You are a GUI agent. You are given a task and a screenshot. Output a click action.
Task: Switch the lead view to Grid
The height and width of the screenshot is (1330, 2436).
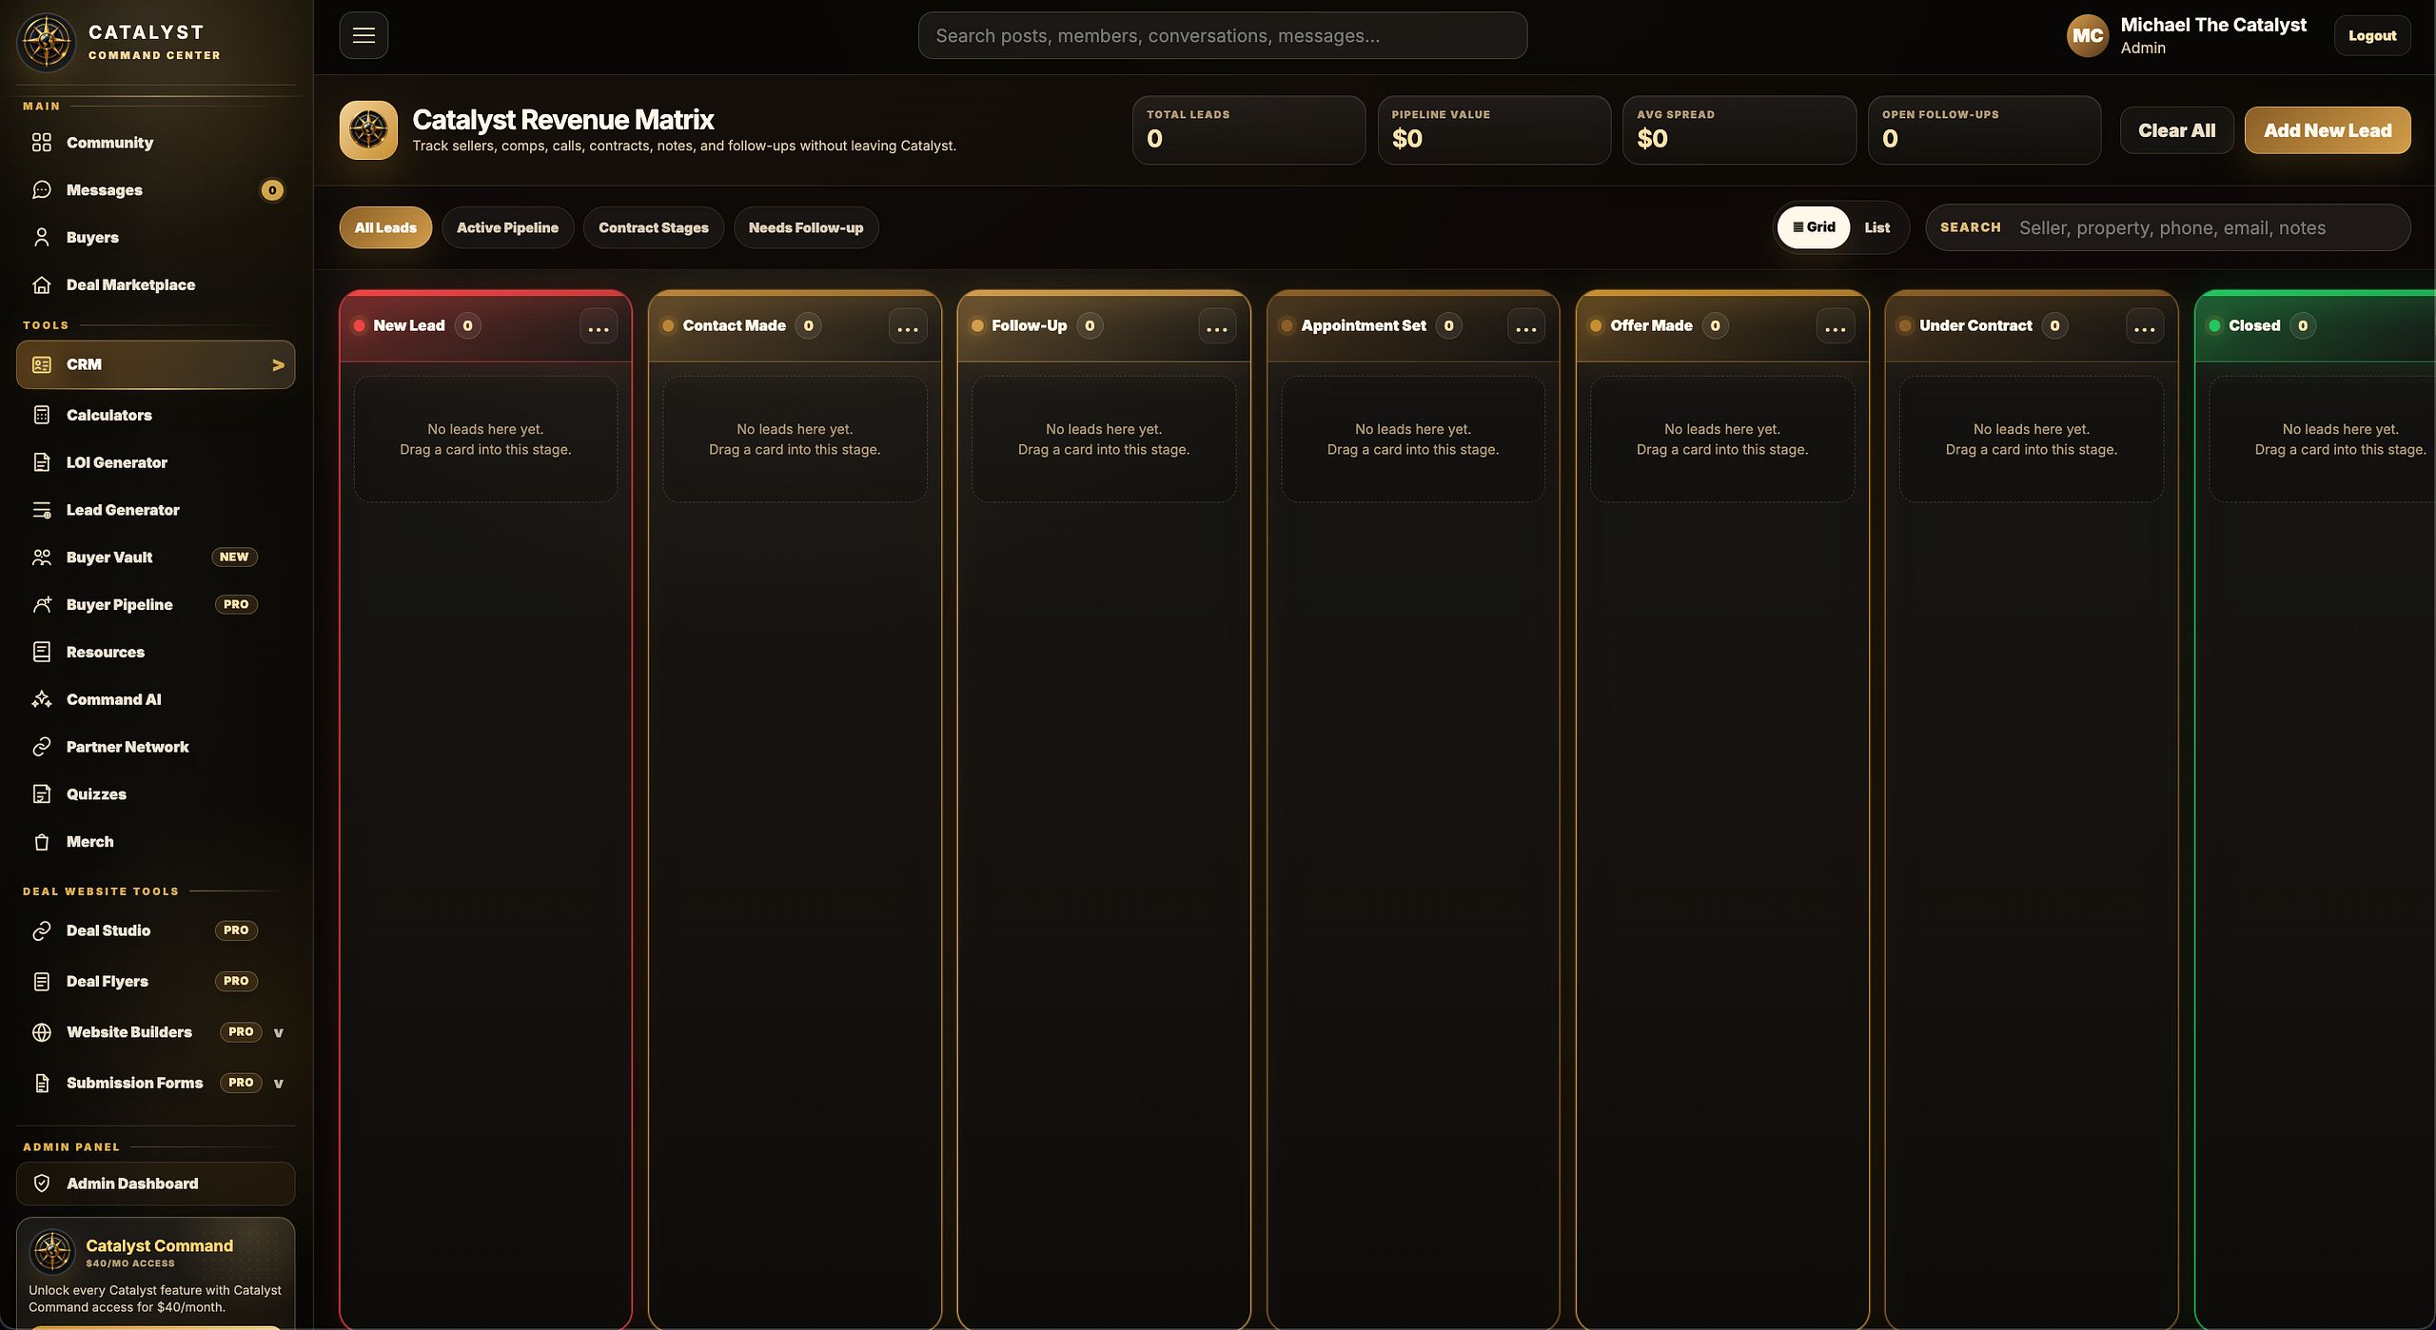(1814, 227)
